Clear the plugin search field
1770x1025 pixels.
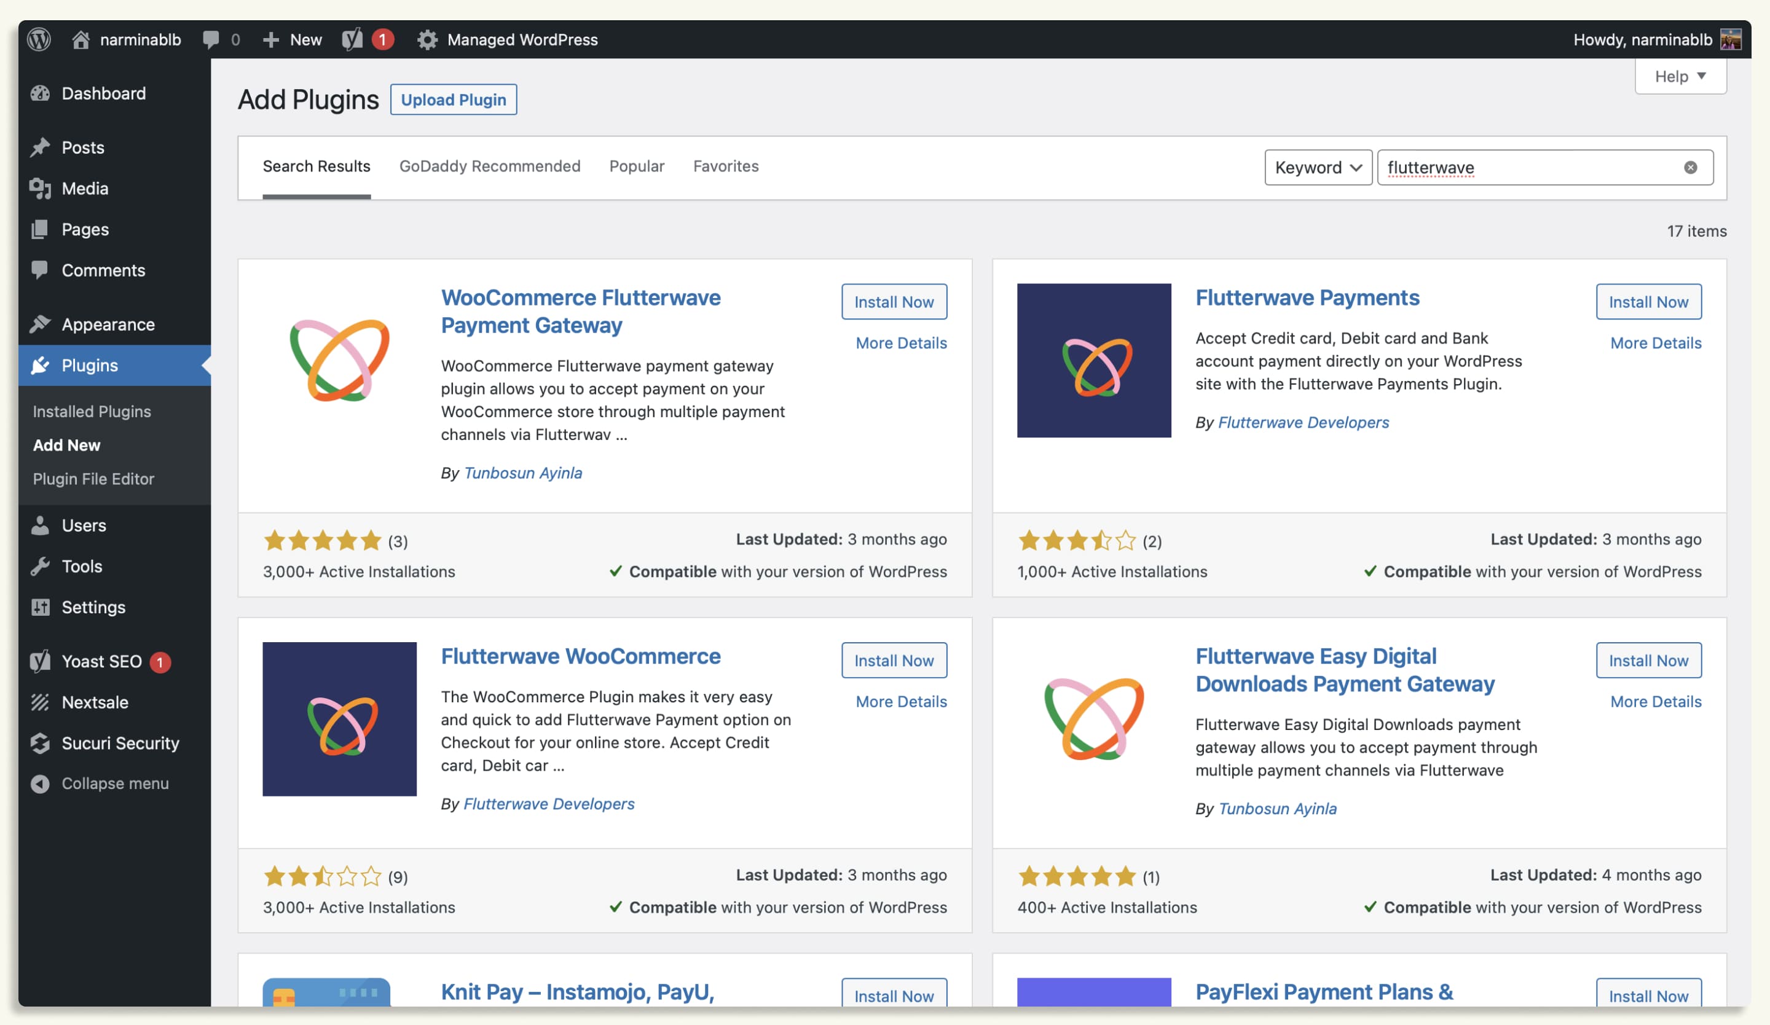(1690, 167)
